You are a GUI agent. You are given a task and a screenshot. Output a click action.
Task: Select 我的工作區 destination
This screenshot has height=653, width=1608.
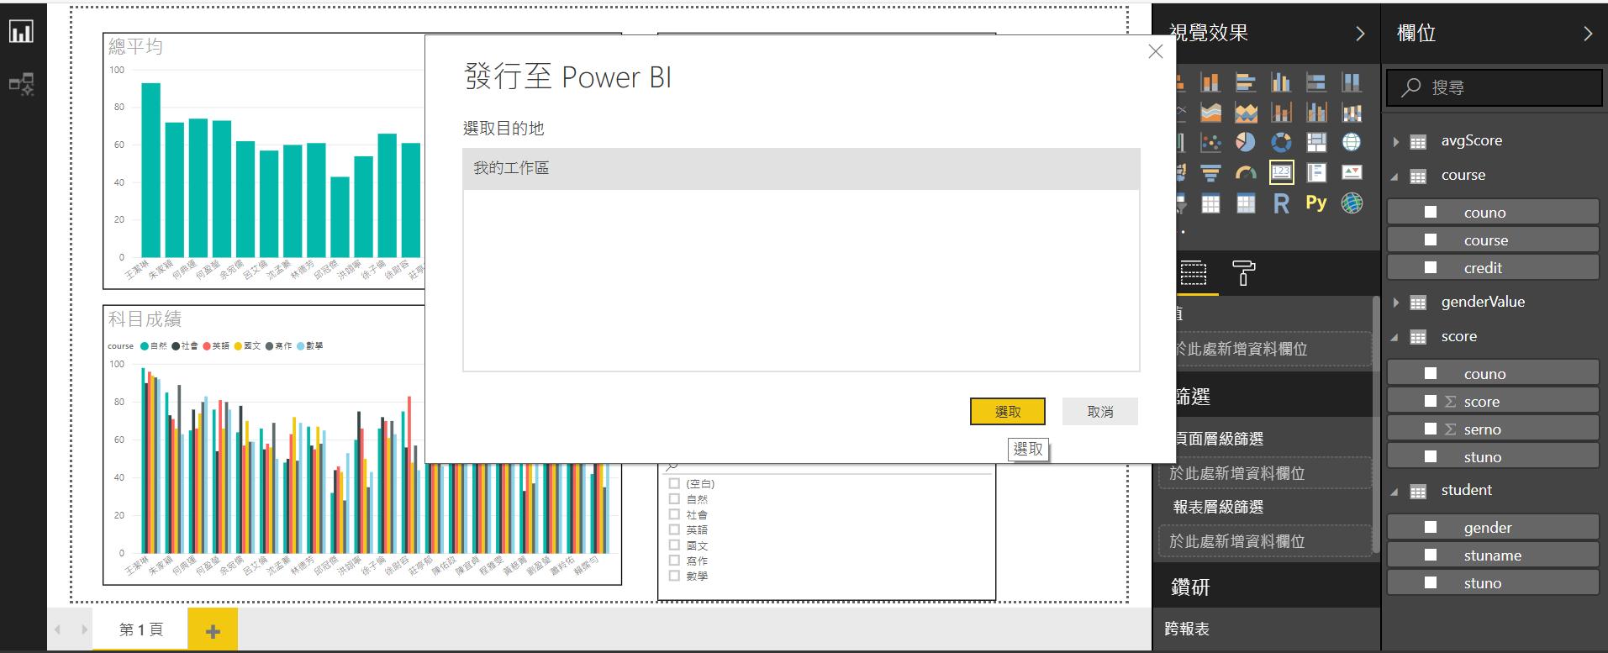[801, 168]
